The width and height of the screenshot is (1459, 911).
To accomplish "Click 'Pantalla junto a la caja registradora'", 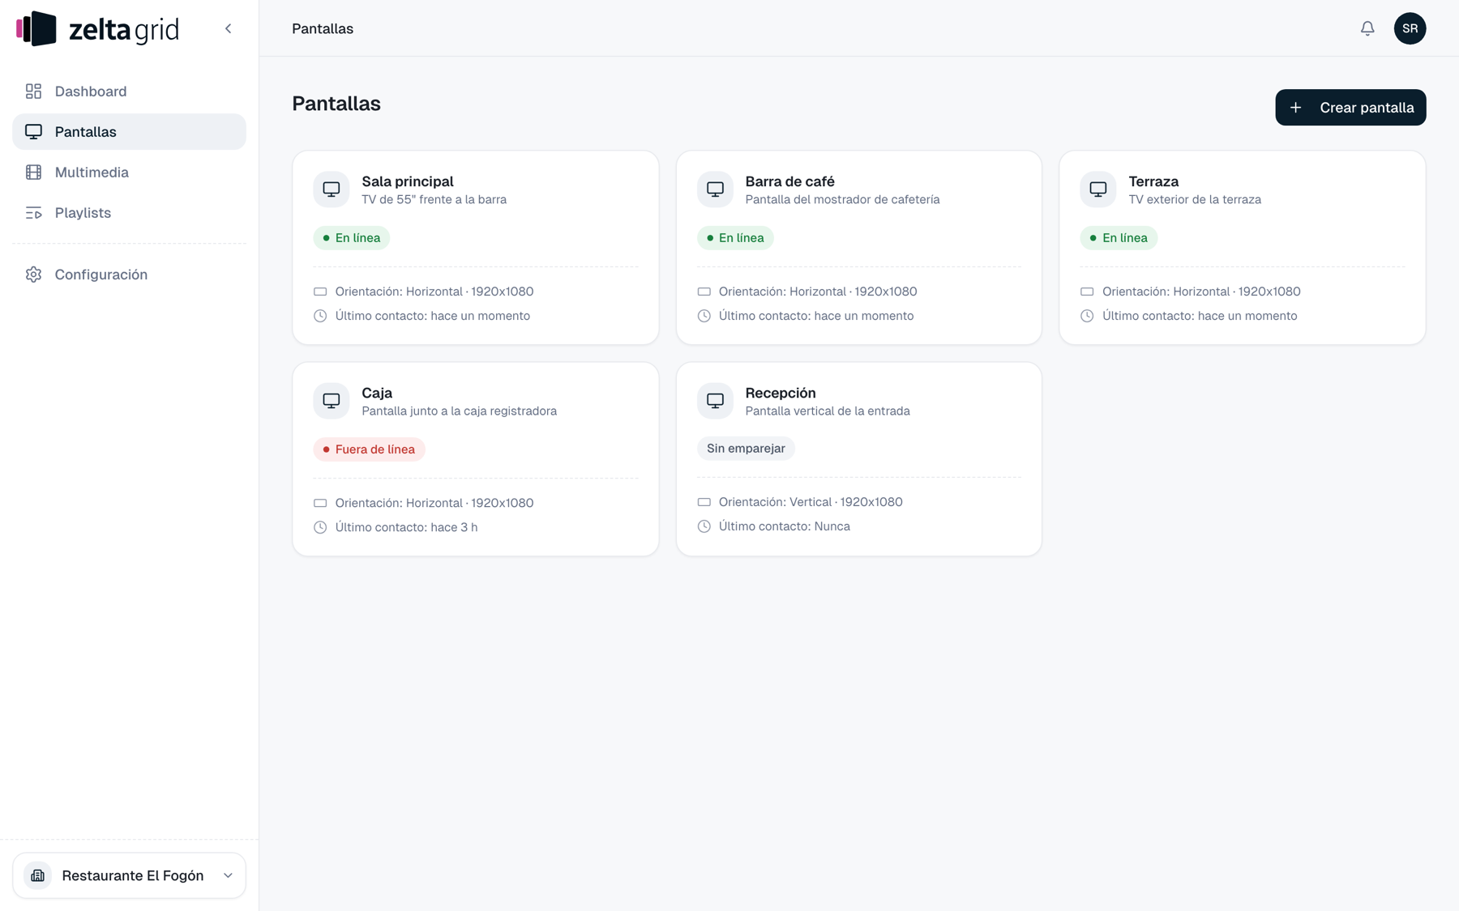I will point(459,411).
